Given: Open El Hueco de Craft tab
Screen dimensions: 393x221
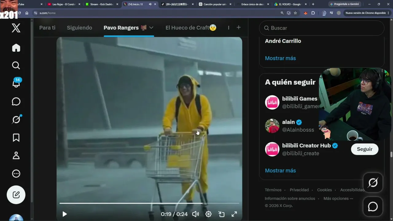Looking at the screenshot, I should tap(191, 28).
